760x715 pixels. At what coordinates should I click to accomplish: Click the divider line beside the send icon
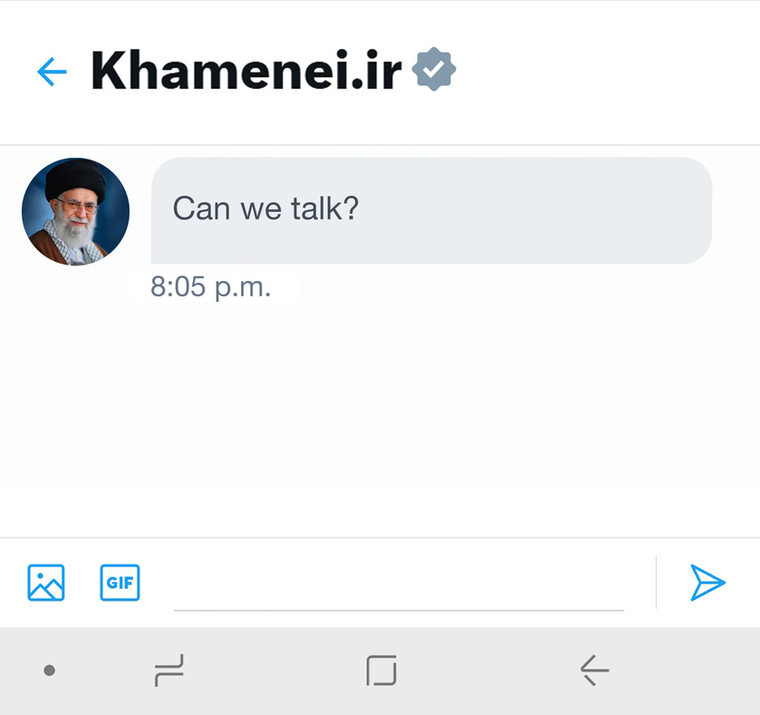point(656,583)
